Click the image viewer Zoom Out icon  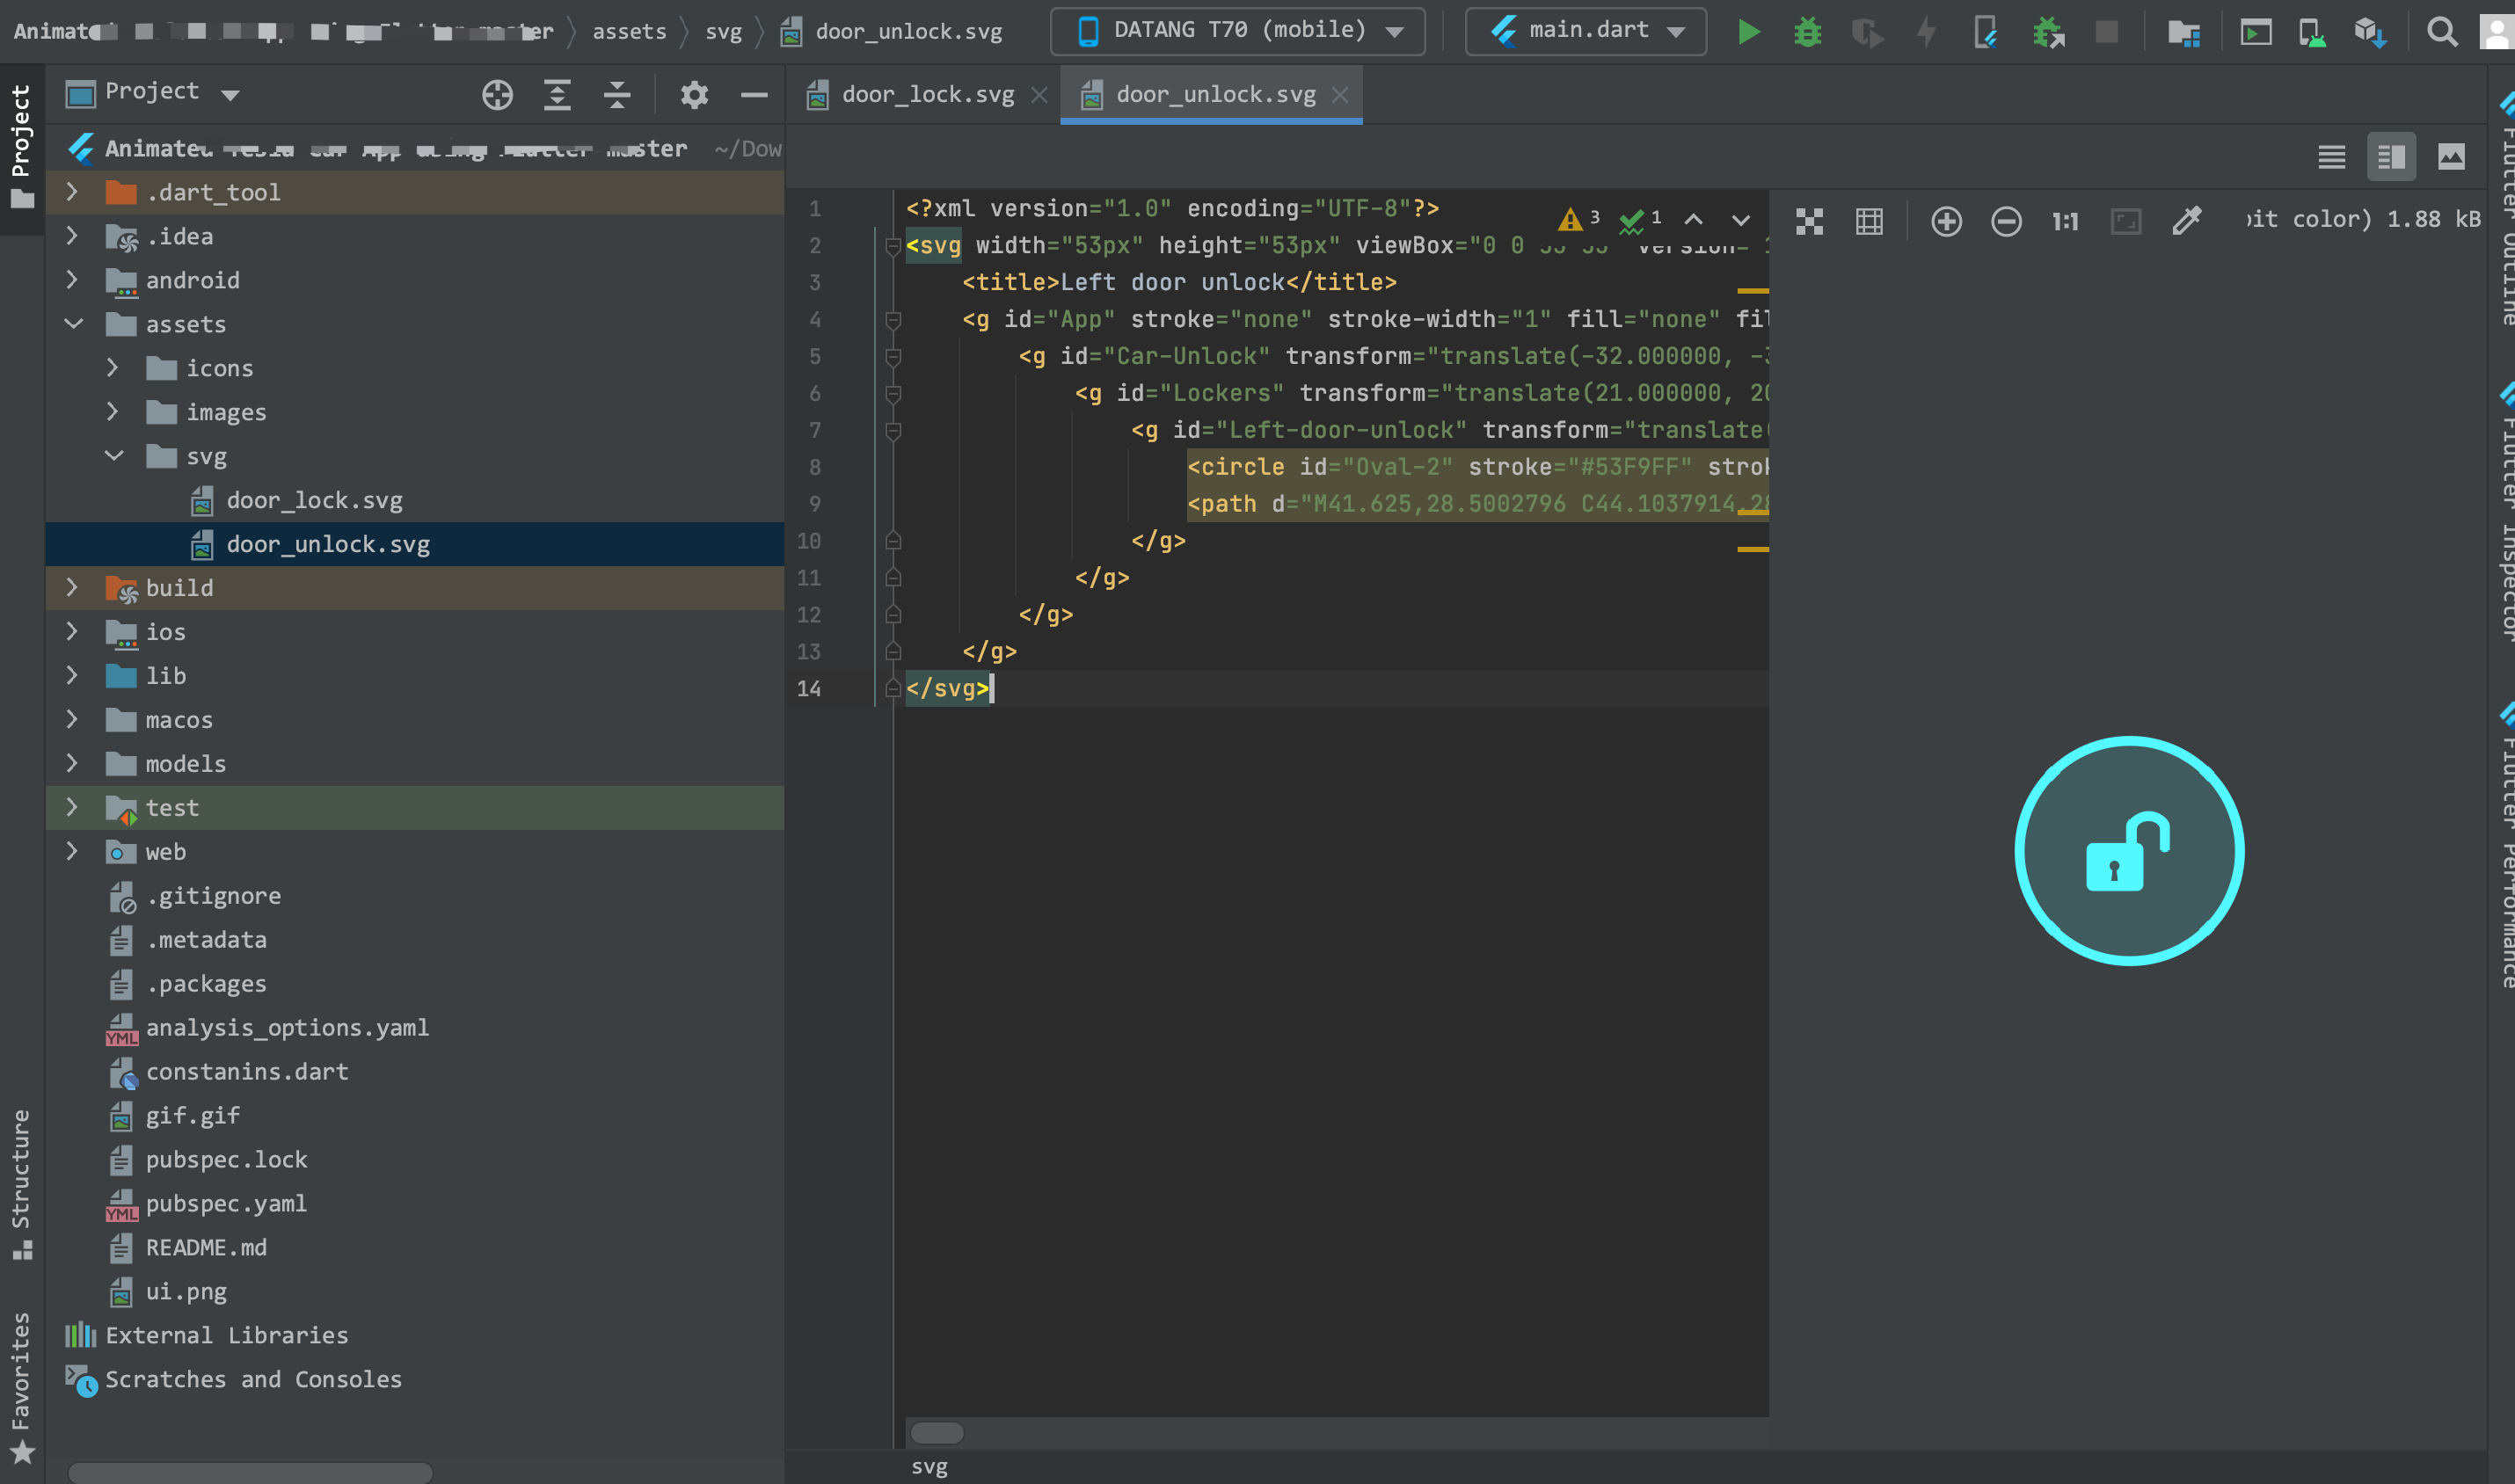2006,221
